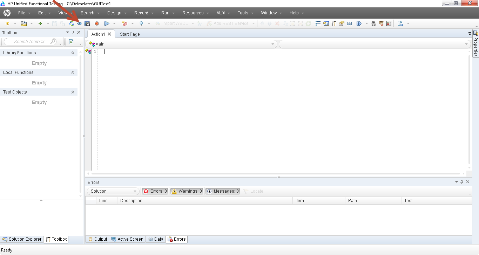Open the Settings toolbar icon
The height and width of the screenshot is (255, 479).
[x=334, y=23]
